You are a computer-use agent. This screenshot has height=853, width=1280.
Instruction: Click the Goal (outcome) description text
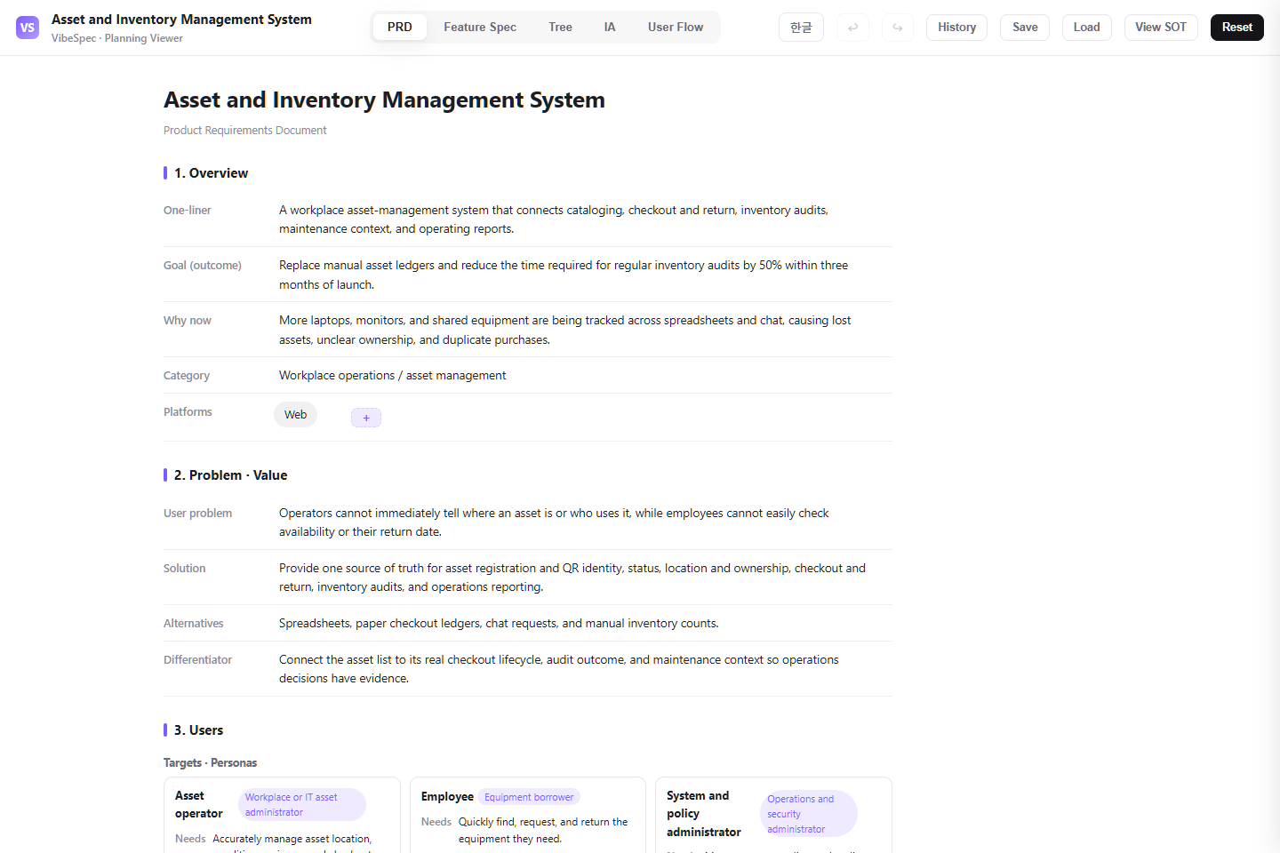[564, 275]
